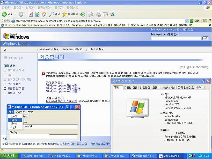Choose Save in Keyfinder File menu
This screenshot has height=159, width=212.
15,120
